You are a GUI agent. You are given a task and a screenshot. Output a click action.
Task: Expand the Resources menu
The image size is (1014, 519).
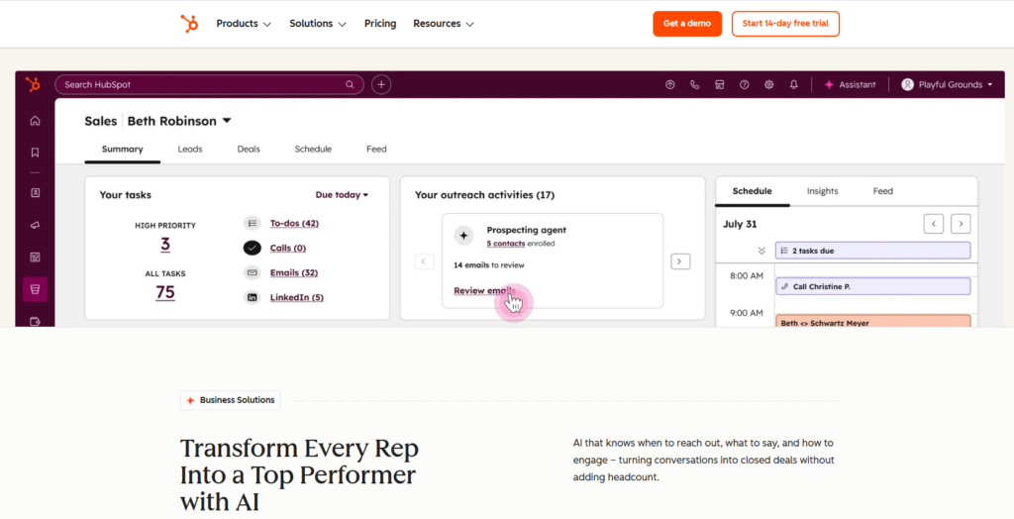coord(444,24)
